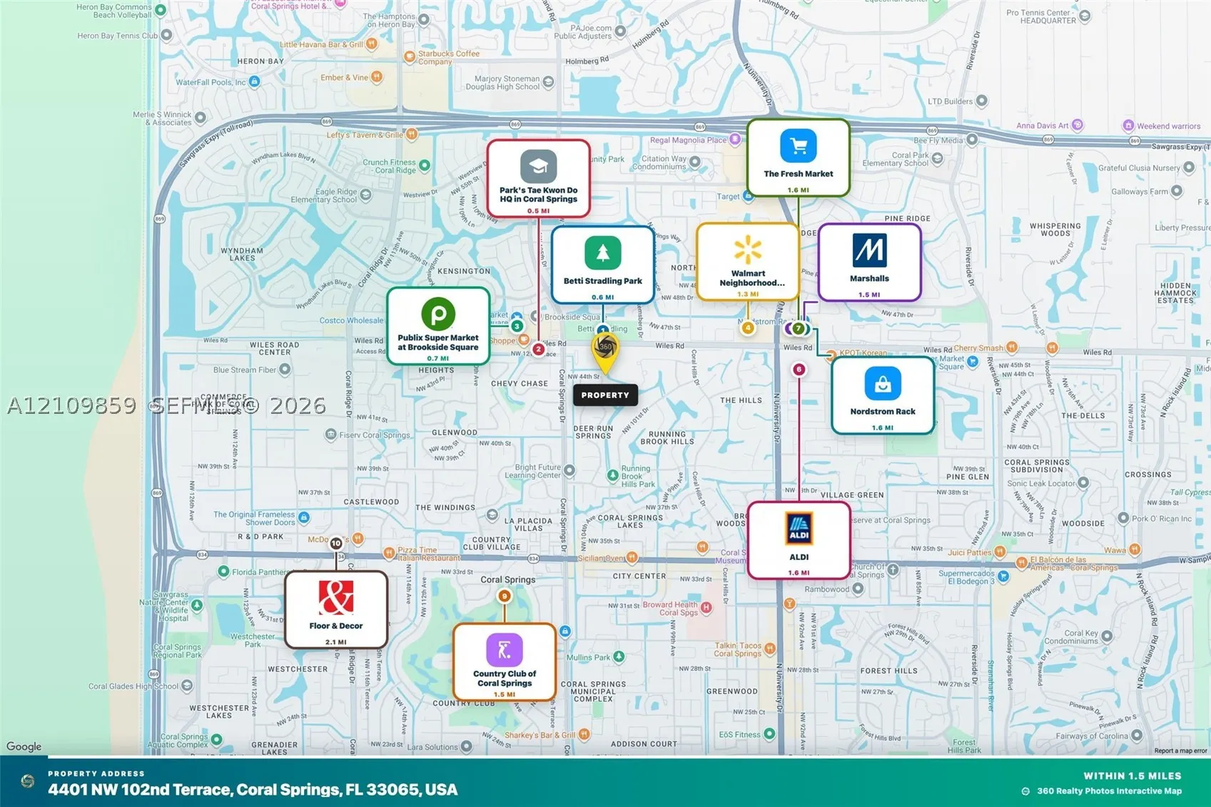Click orange map marker number 9
The height and width of the screenshot is (807, 1211).
click(505, 596)
